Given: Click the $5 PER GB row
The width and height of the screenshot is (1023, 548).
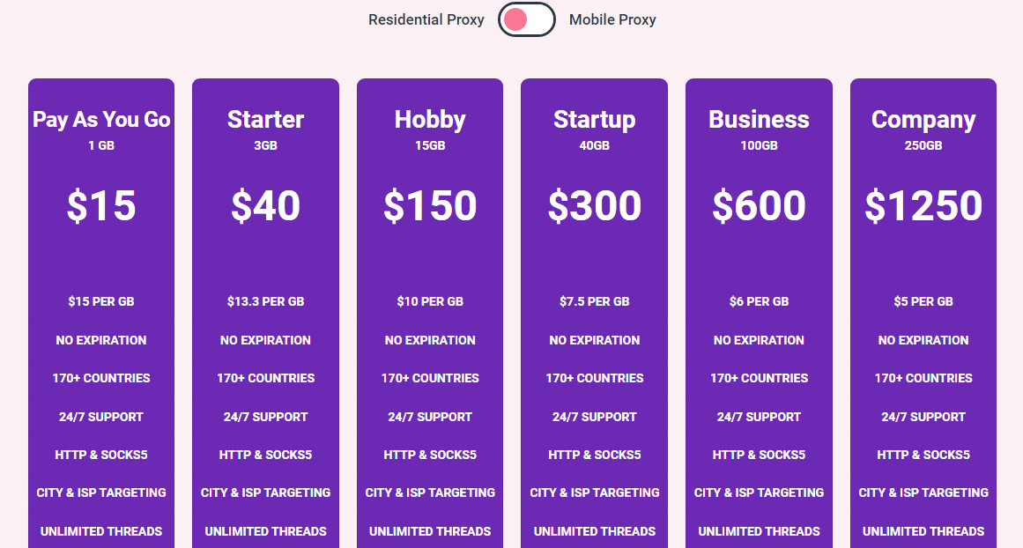Looking at the screenshot, I should coord(923,301).
